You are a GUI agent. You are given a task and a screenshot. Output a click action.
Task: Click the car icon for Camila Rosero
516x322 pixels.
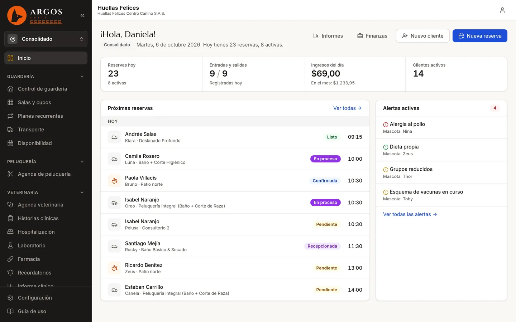coord(114,159)
